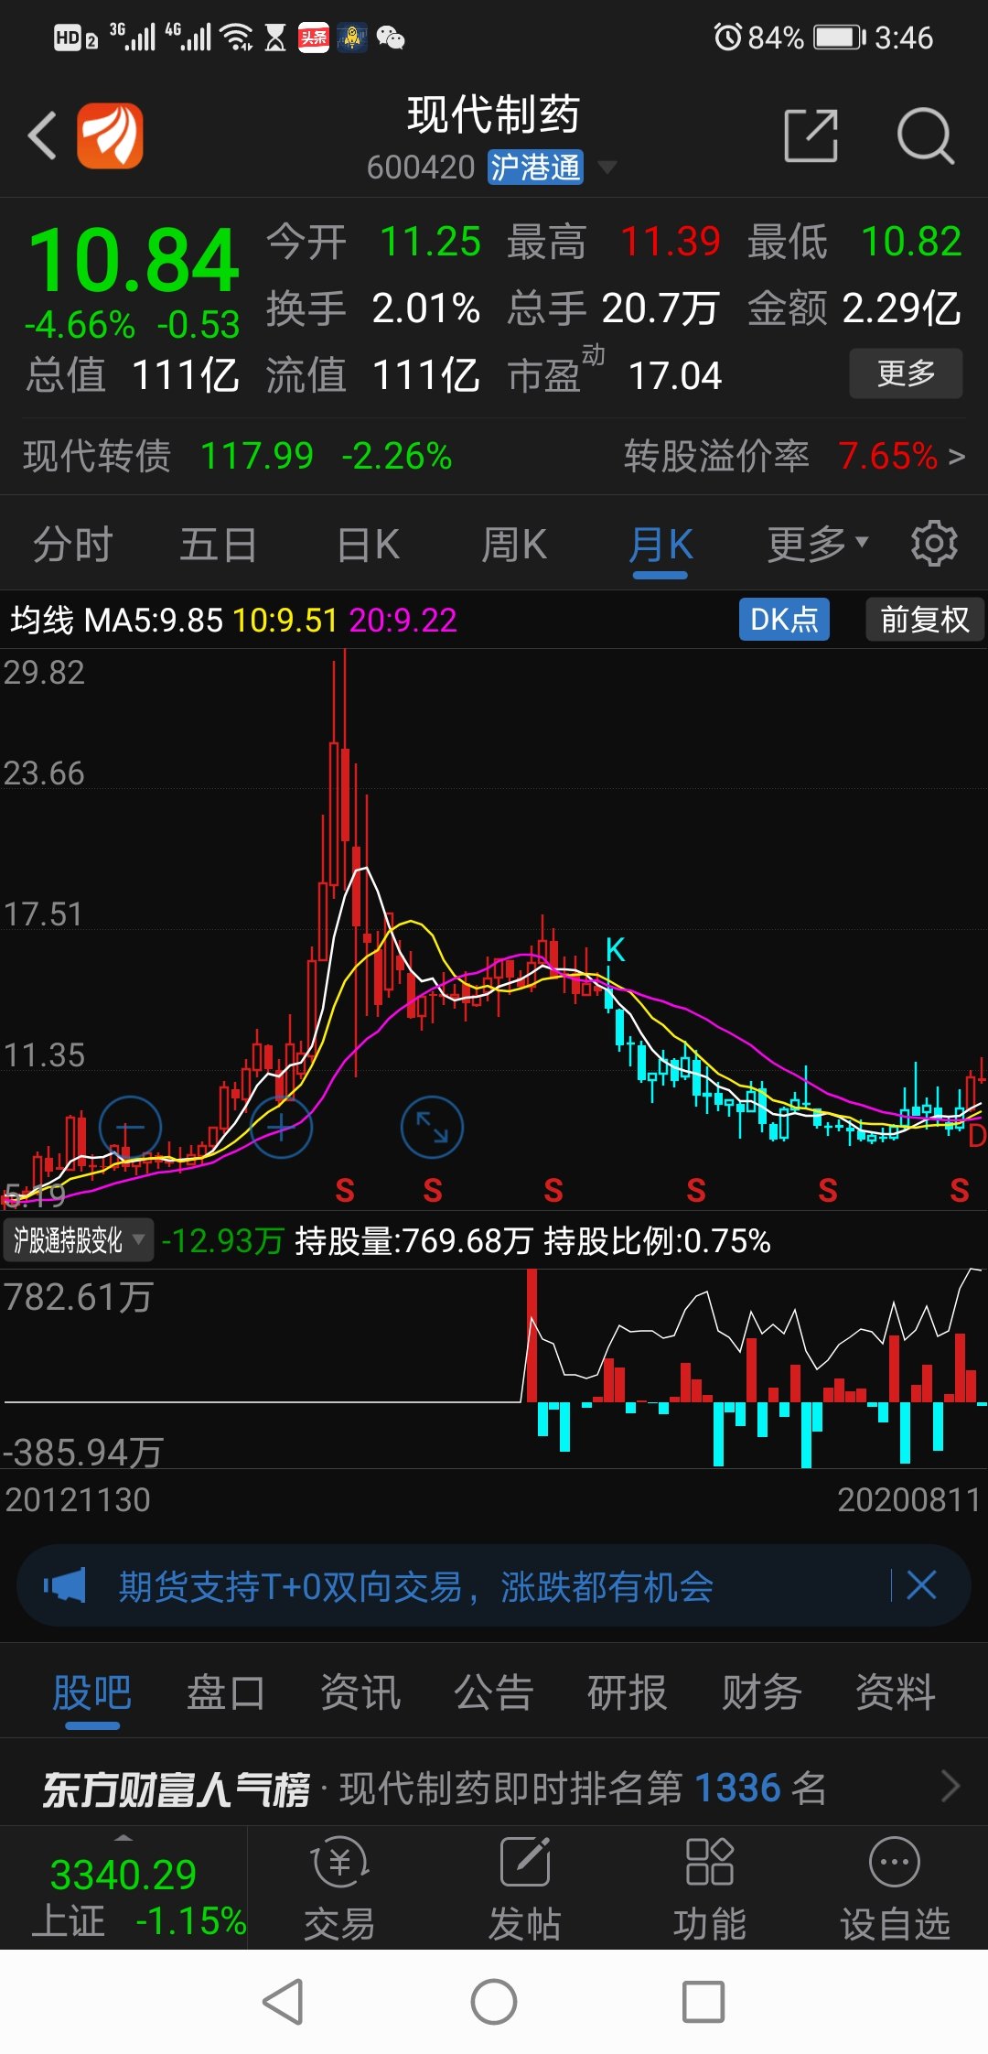Dismiss the 期货 promo banner

pyautogui.click(x=921, y=1584)
